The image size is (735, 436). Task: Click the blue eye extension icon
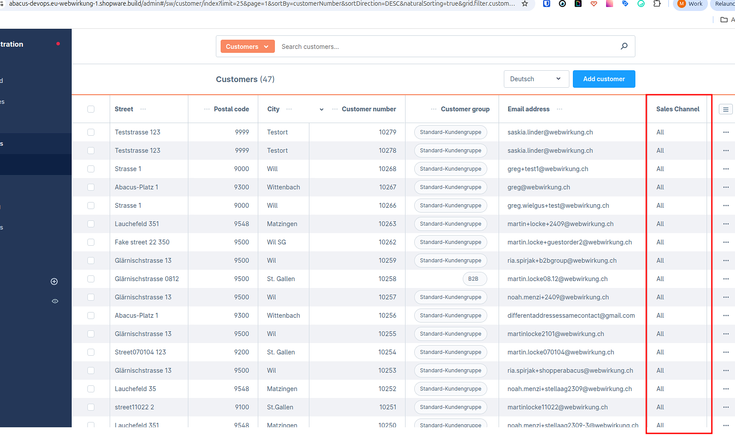point(562,3)
